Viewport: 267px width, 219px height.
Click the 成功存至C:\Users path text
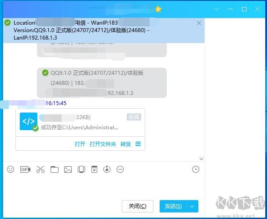click(x=79, y=128)
